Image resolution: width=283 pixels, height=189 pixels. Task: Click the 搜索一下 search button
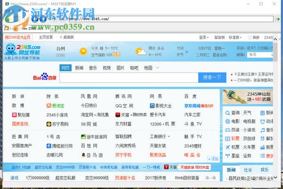(212, 78)
